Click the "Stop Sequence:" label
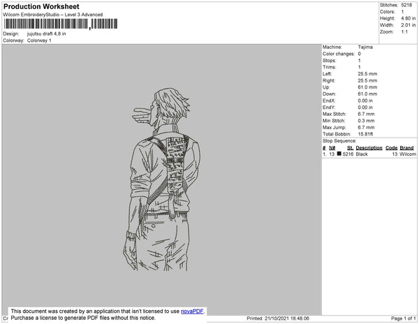419x324 pixels. (x=339, y=141)
